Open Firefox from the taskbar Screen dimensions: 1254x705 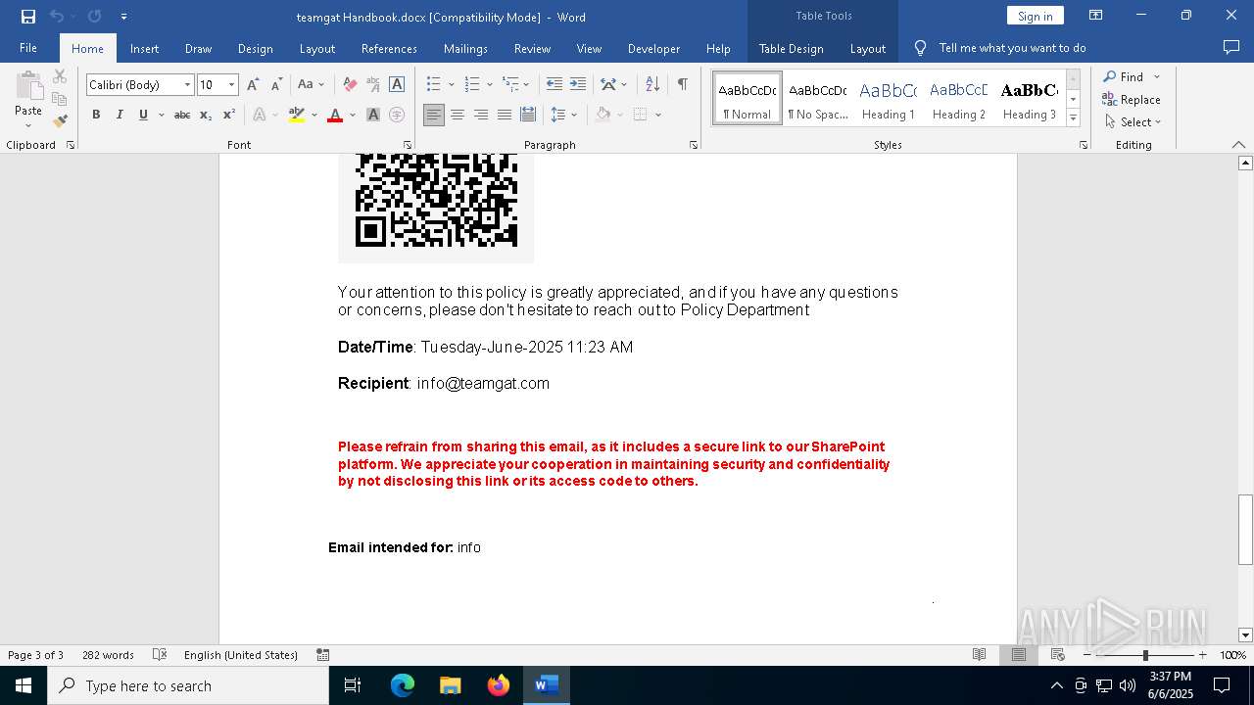click(x=499, y=685)
